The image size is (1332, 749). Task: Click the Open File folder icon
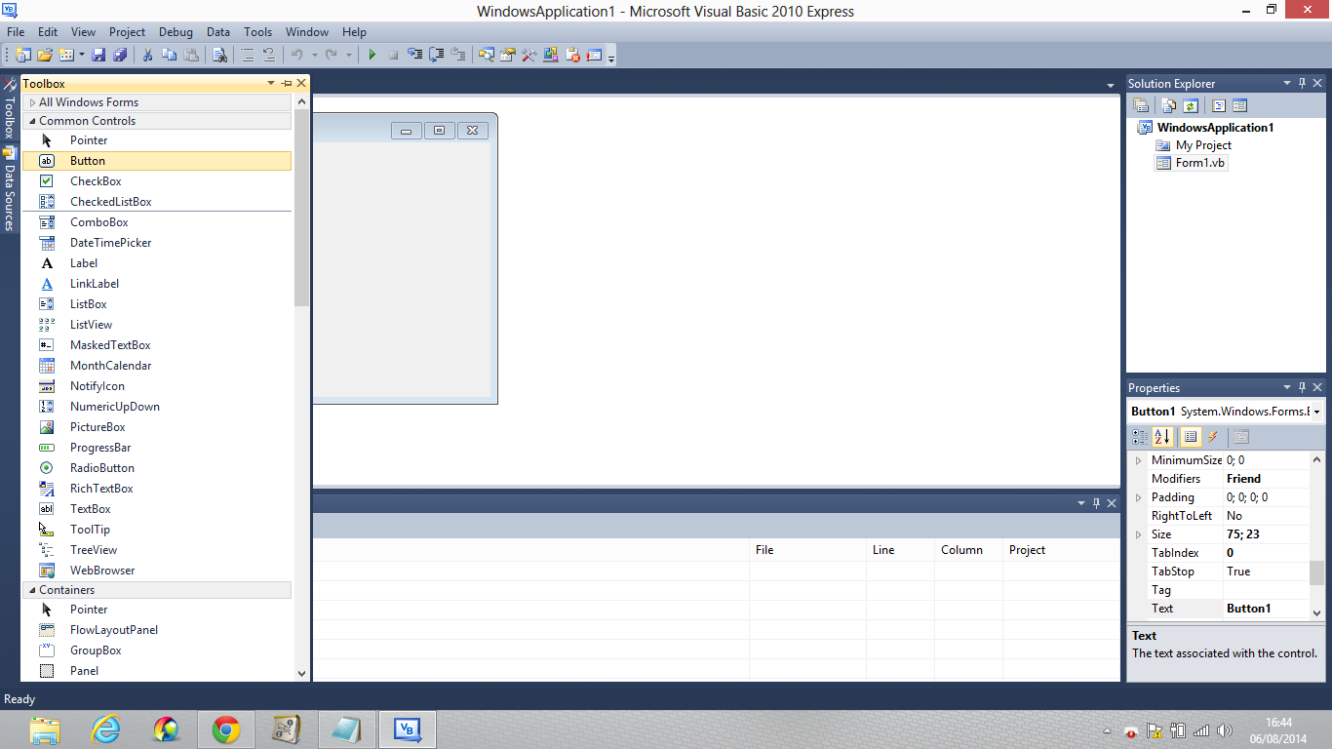[45, 55]
